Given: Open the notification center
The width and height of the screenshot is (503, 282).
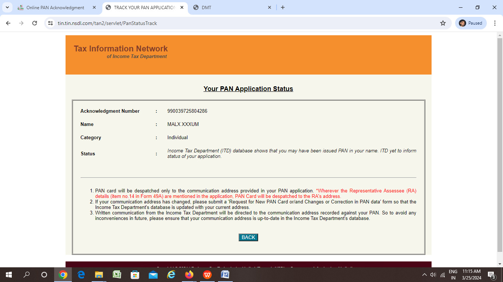Looking at the screenshot, I should pyautogui.click(x=491, y=275).
